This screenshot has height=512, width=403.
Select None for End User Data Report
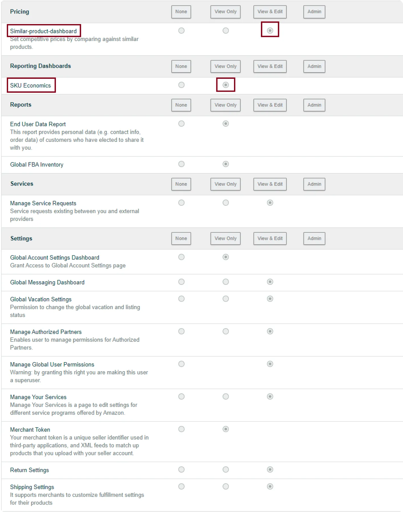(181, 123)
